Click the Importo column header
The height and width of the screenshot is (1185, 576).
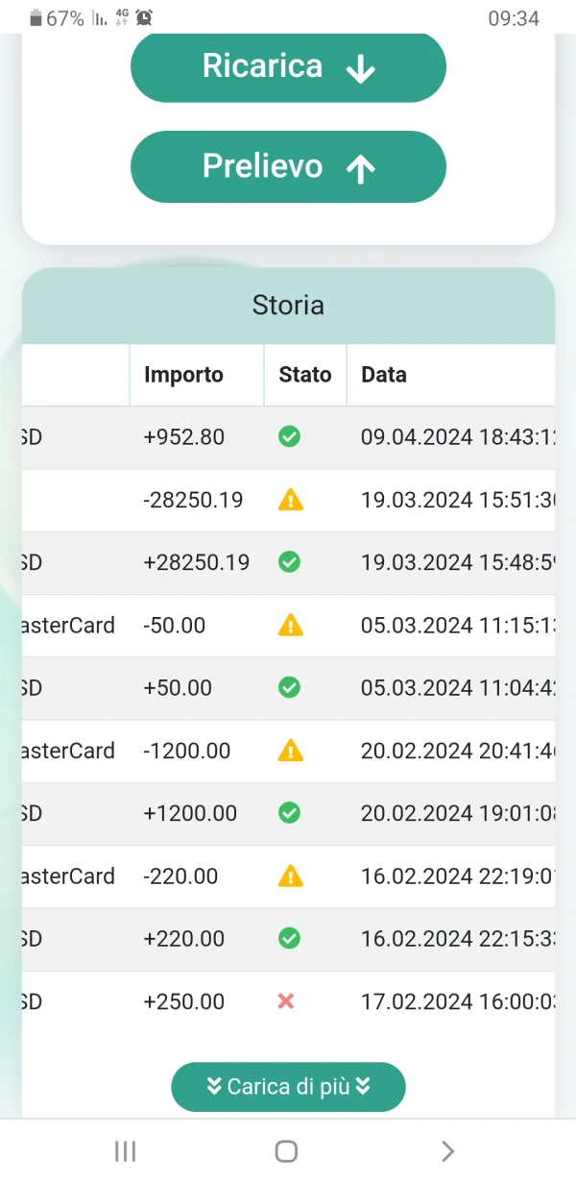[183, 375]
